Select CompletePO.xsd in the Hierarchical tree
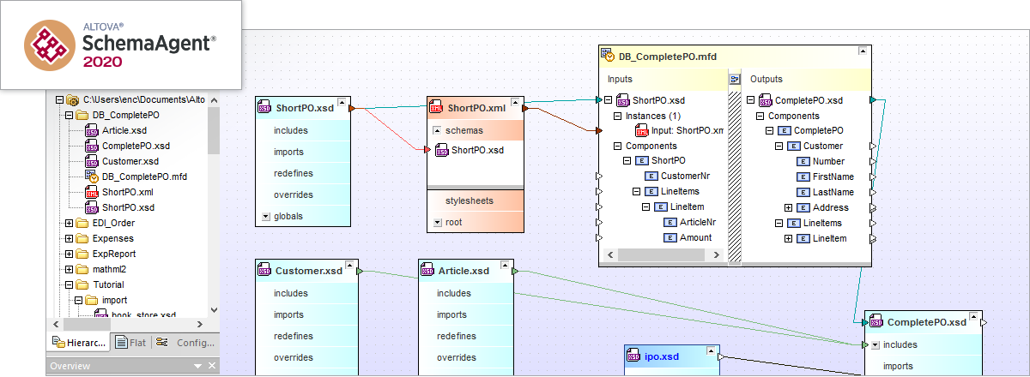This screenshot has width=1030, height=377. pos(136,146)
